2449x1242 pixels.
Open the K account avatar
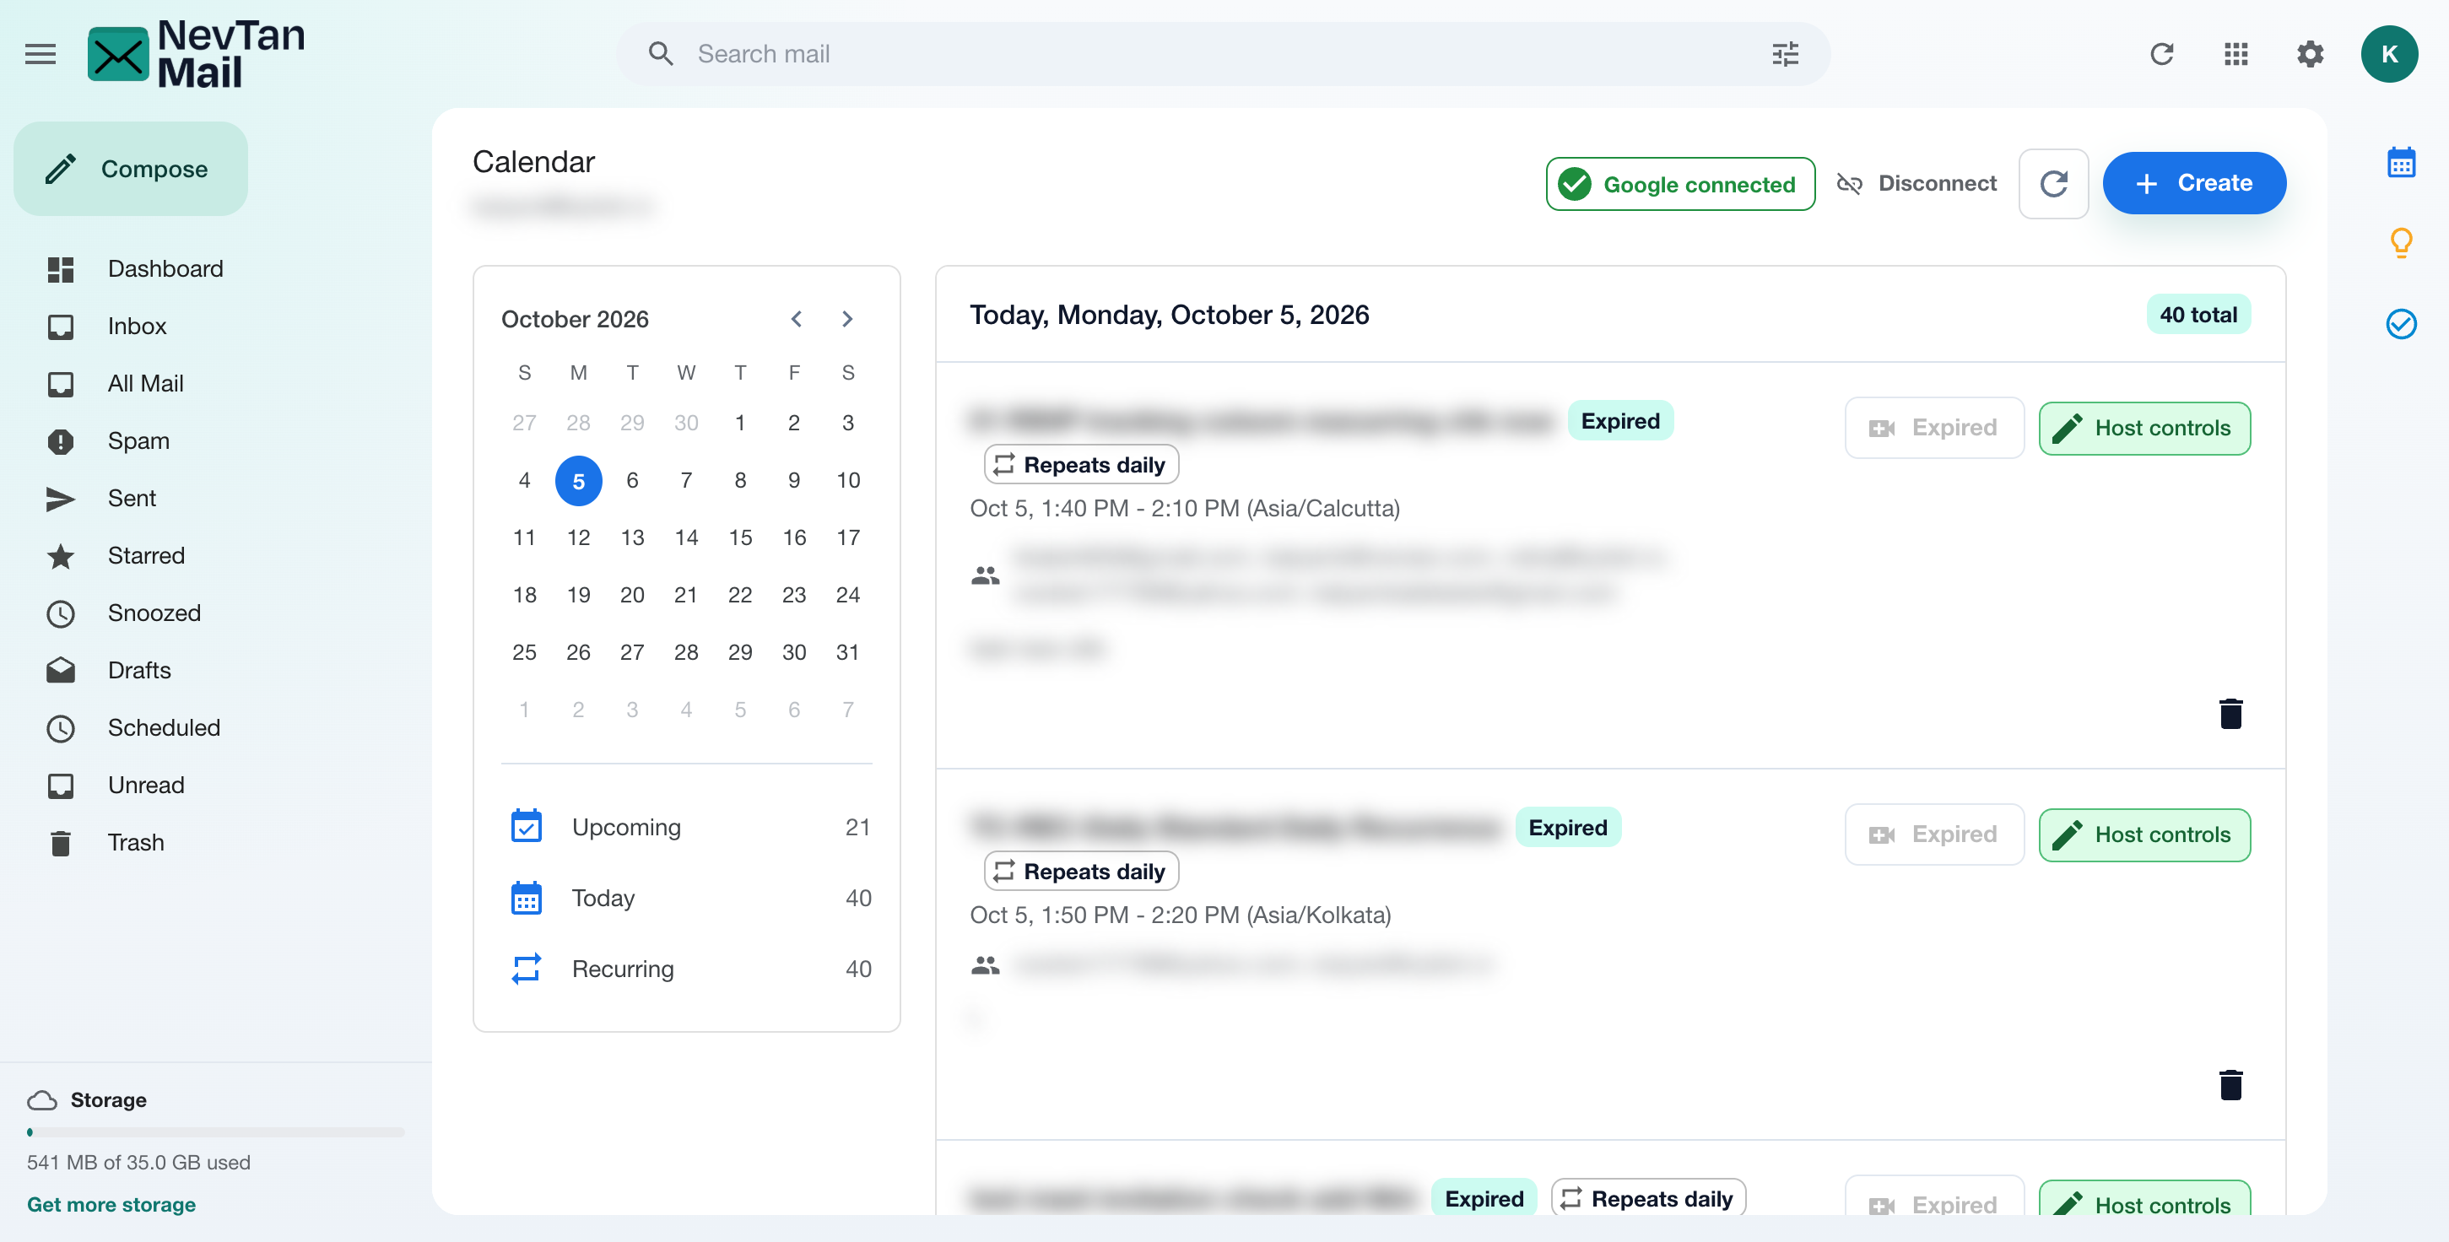click(2389, 54)
